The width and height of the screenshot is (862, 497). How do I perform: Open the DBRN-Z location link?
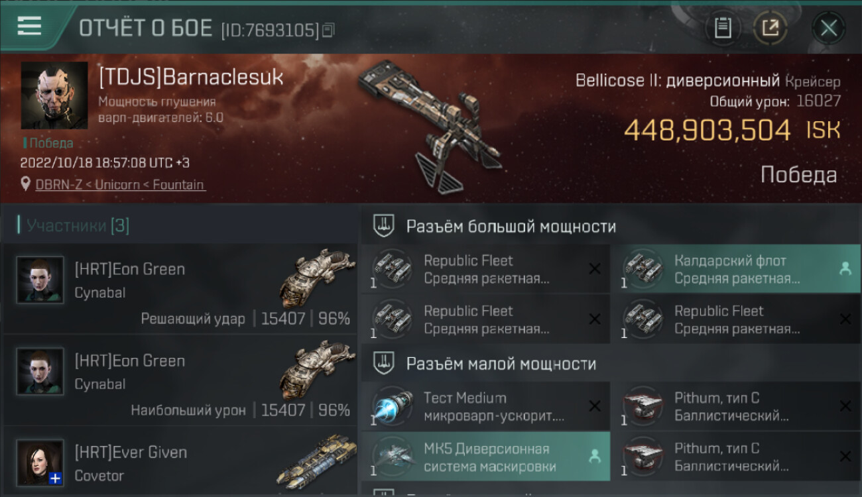point(120,185)
